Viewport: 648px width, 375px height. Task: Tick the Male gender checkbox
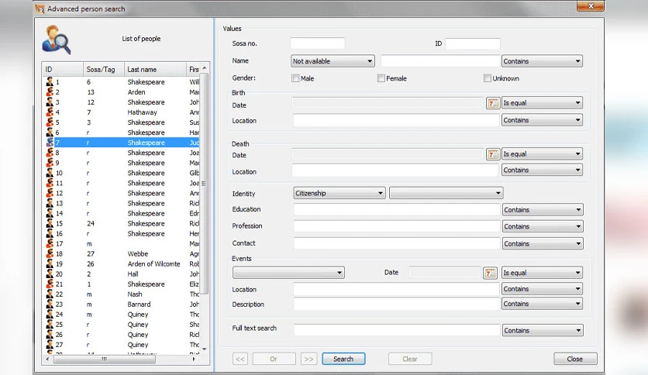pos(295,78)
